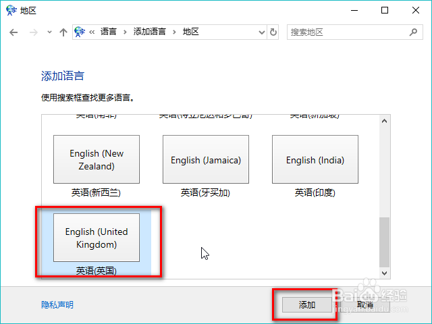Select the English (New Zealand) tile
Screen dimensions: 432x324
[97, 159]
